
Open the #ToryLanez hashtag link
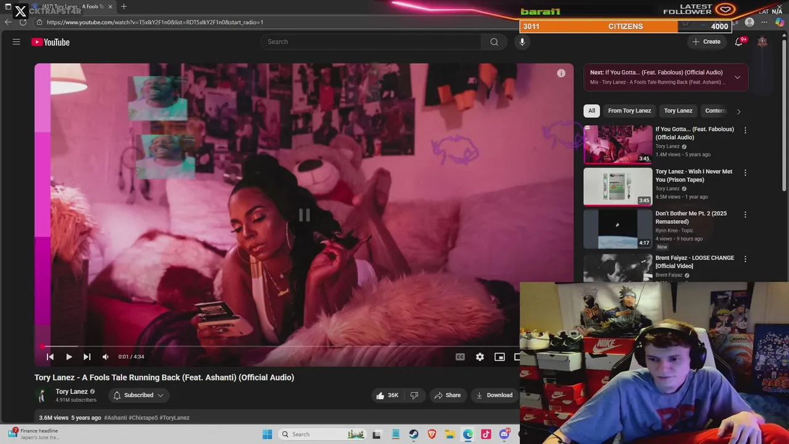[x=174, y=417]
